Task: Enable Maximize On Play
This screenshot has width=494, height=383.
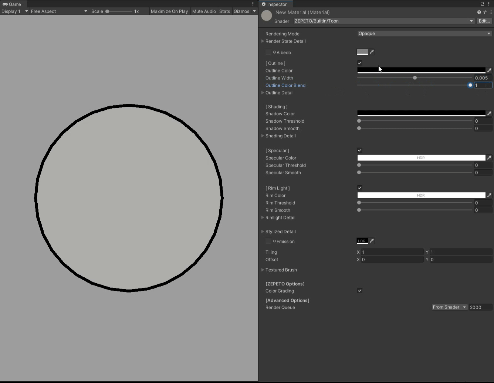Action: point(169,11)
